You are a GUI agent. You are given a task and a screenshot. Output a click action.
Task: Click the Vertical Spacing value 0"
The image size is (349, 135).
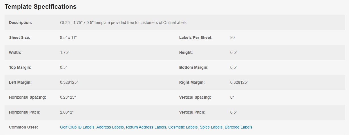[x=232, y=97]
